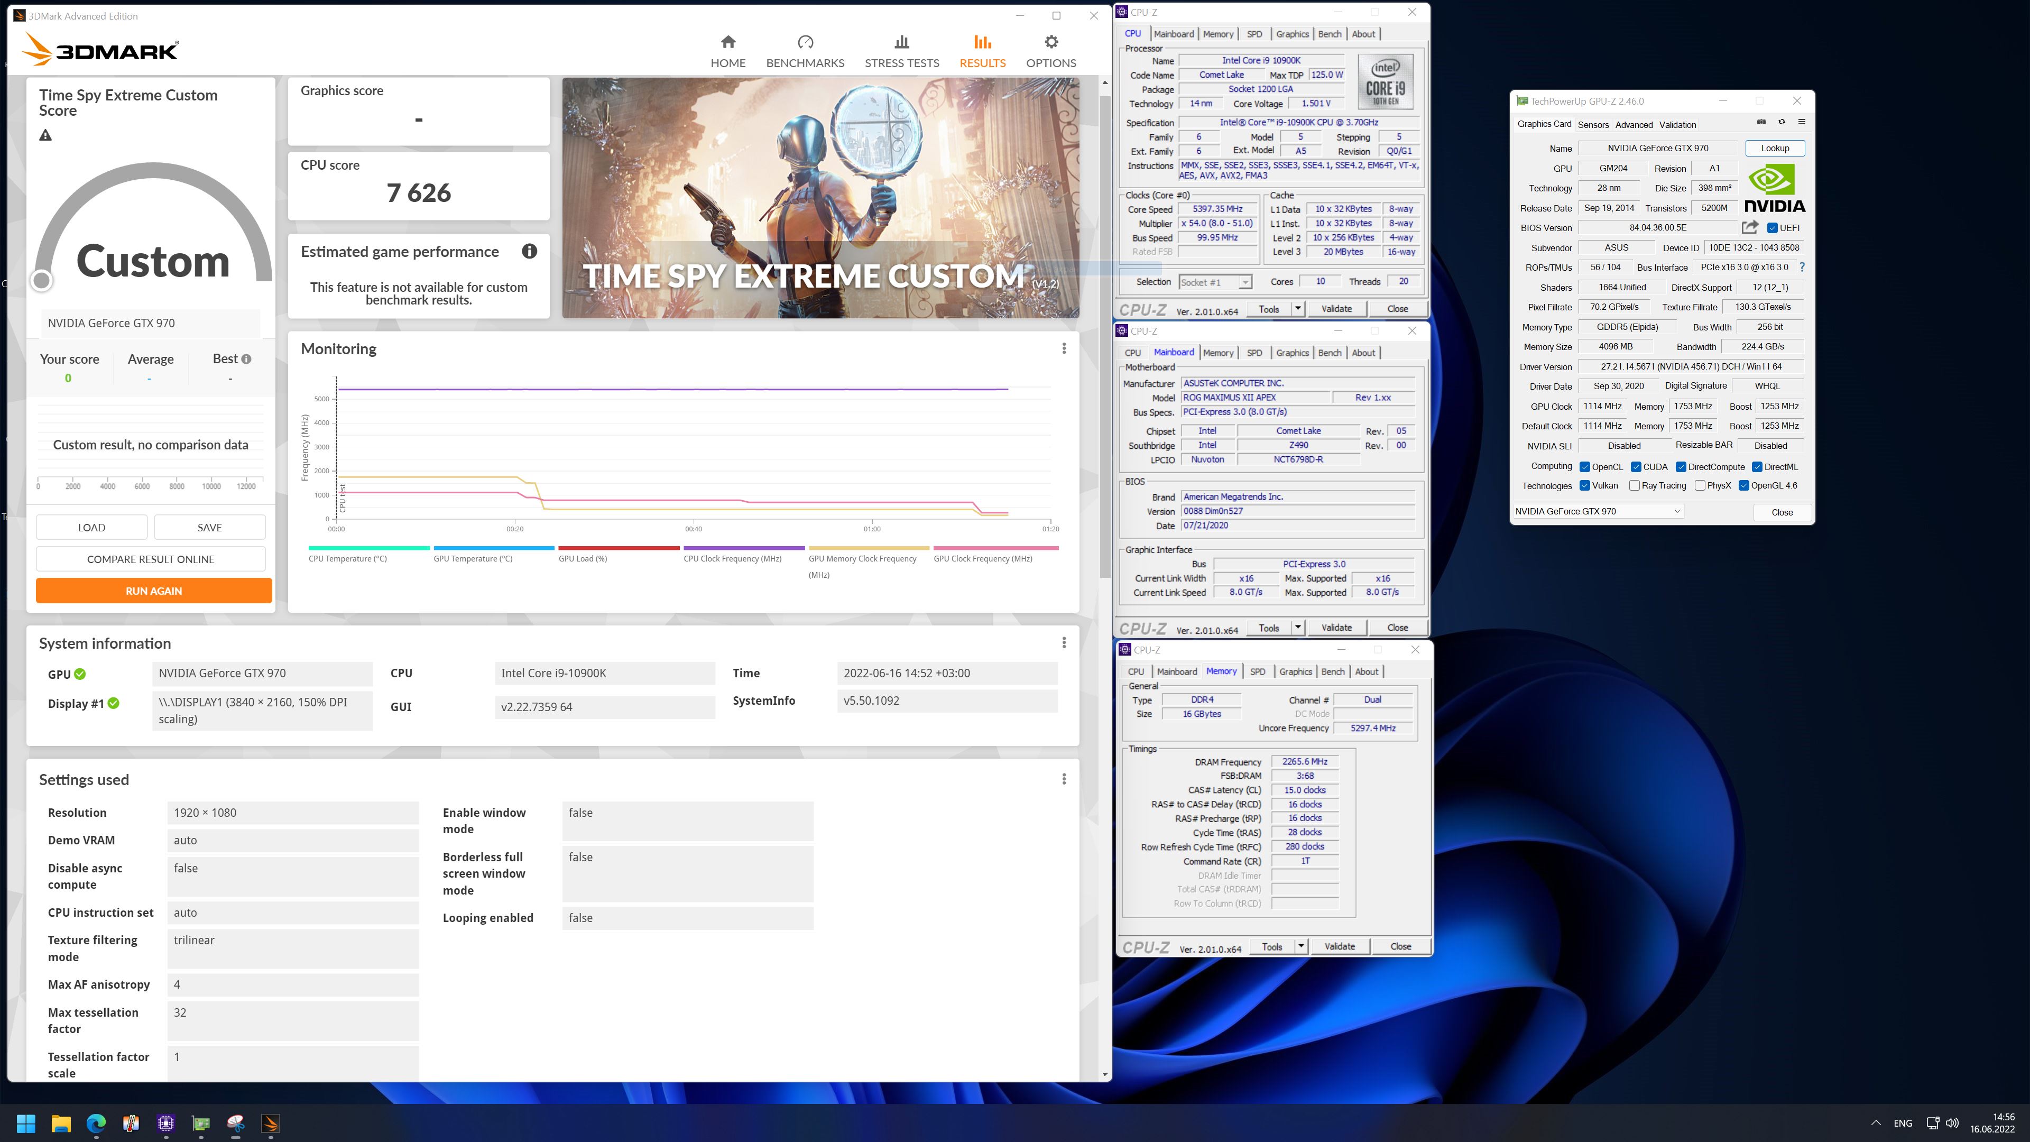Click the GPU-Z taskbar icon

[201, 1123]
